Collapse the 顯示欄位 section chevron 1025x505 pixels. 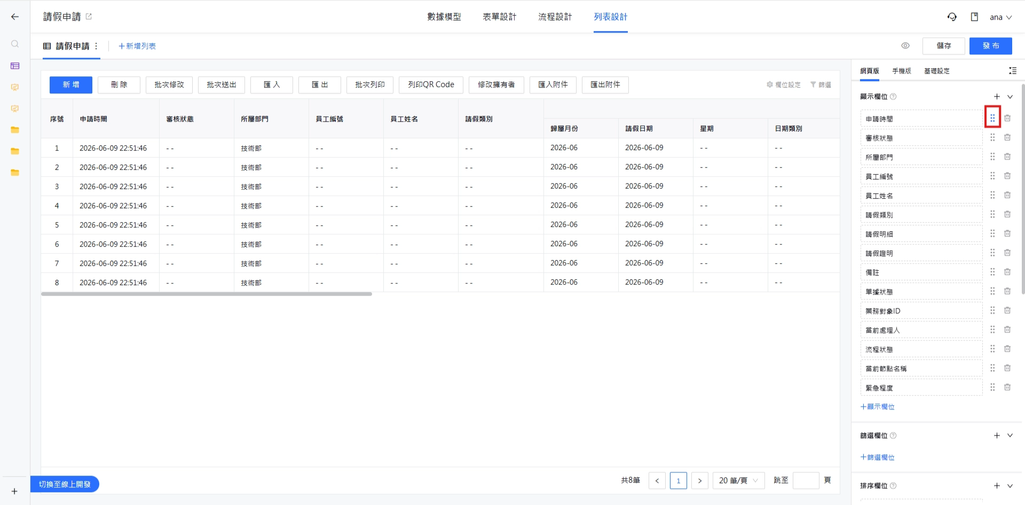click(1010, 97)
